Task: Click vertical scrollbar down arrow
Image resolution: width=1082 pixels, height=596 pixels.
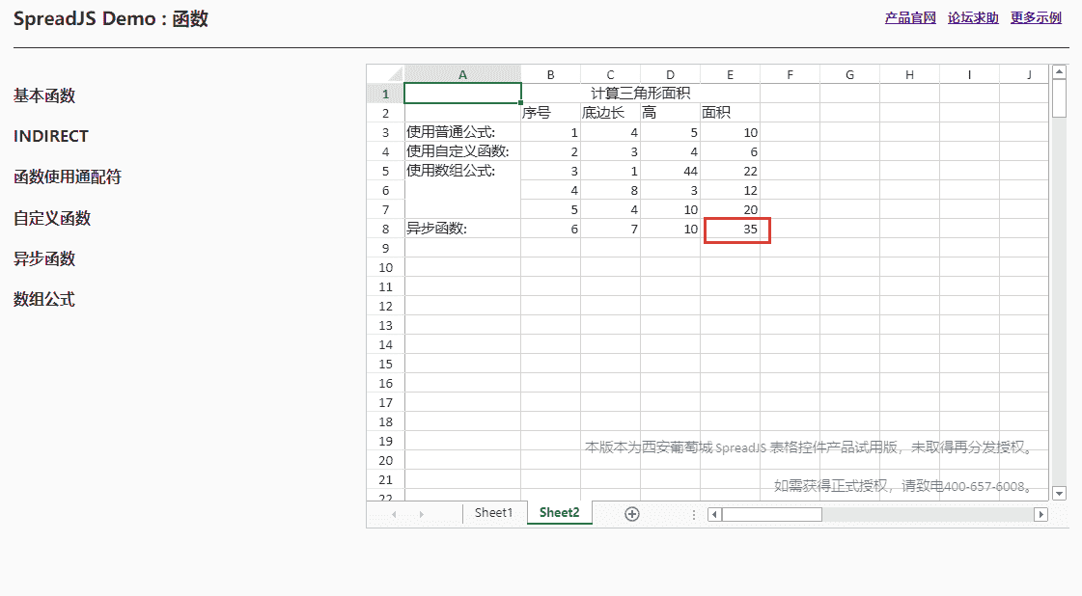Action: [1059, 493]
